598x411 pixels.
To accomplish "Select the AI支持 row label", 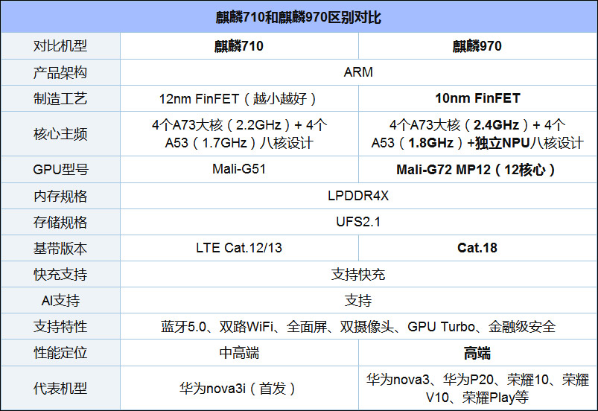I will 60,301.
